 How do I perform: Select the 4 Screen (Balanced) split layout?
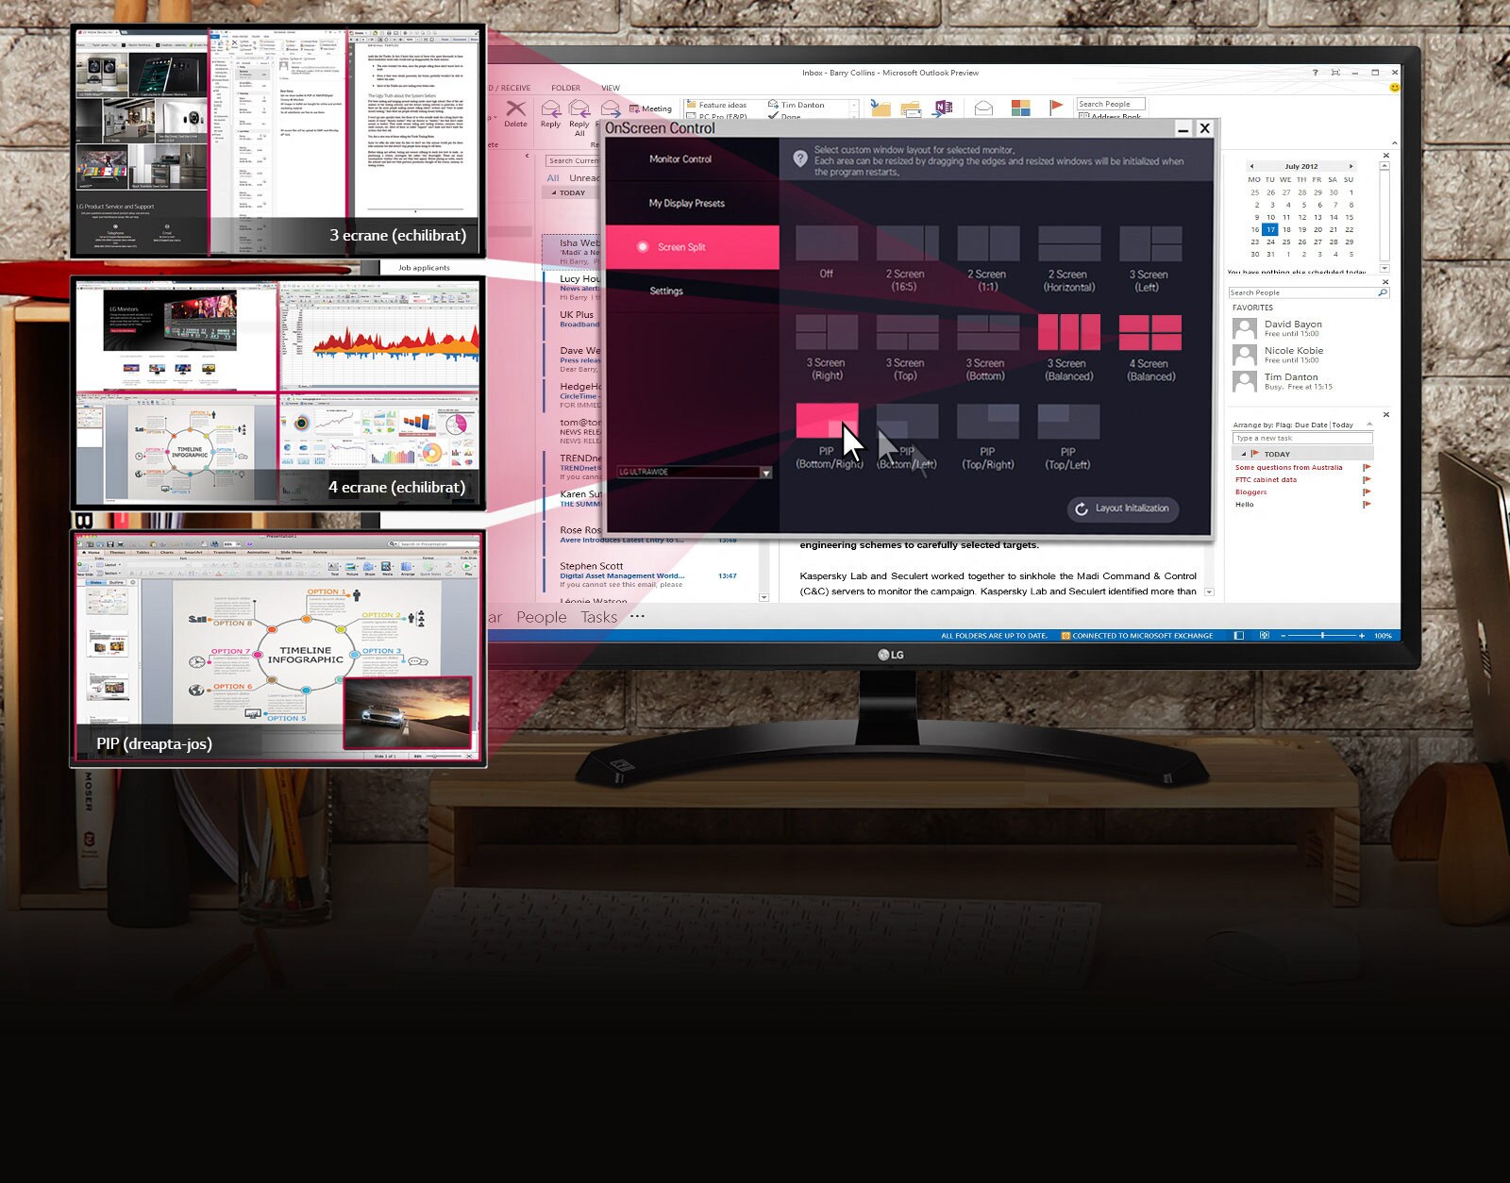pyautogui.click(x=1150, y=335)
